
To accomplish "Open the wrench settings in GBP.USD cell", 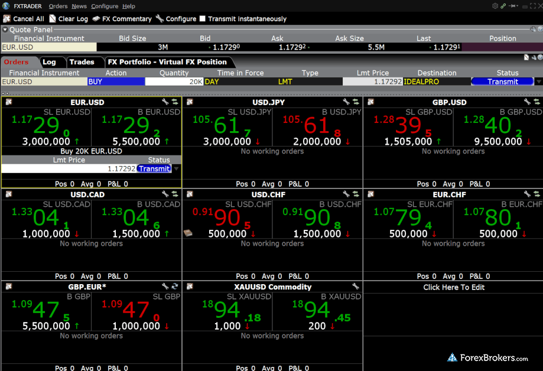I will 527,102.
